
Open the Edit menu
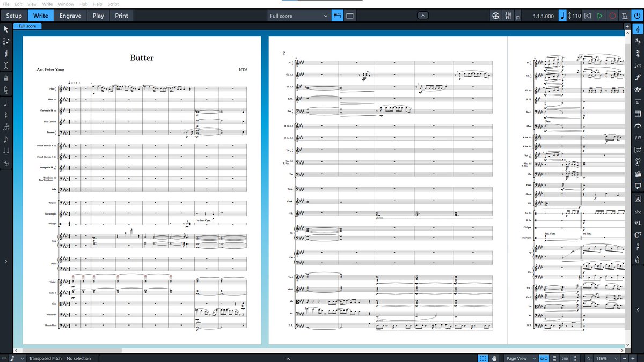click(19, 4)
